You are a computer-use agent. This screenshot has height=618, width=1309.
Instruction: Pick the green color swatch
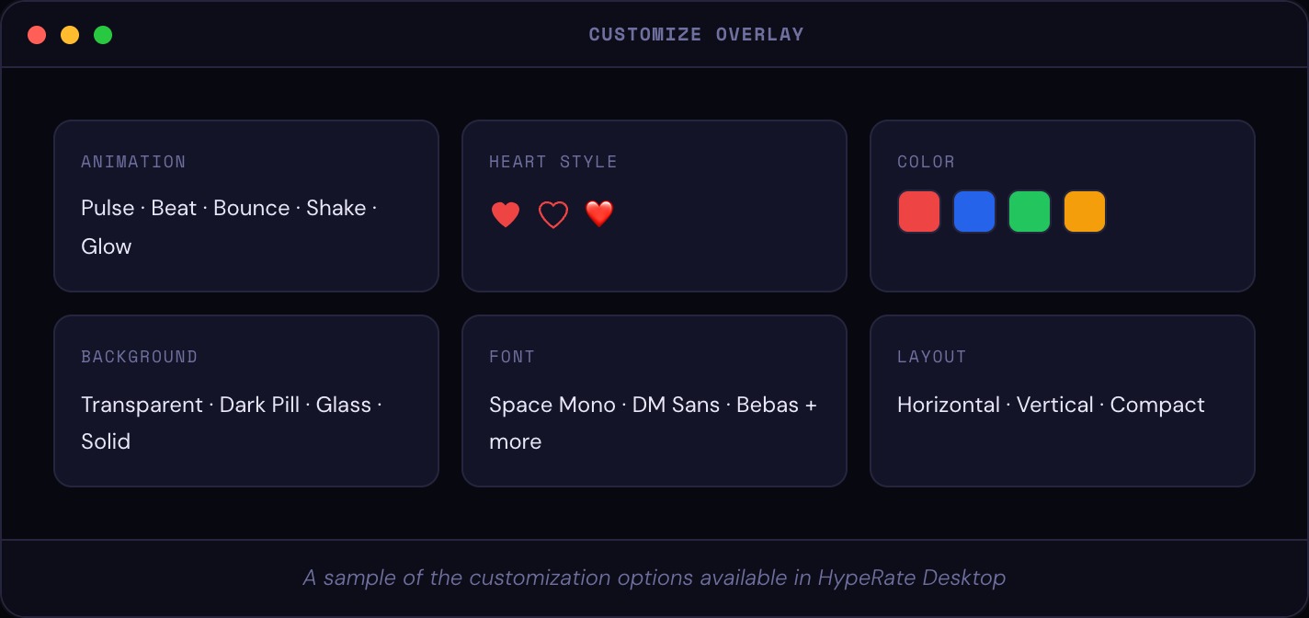click(1030, 212)
